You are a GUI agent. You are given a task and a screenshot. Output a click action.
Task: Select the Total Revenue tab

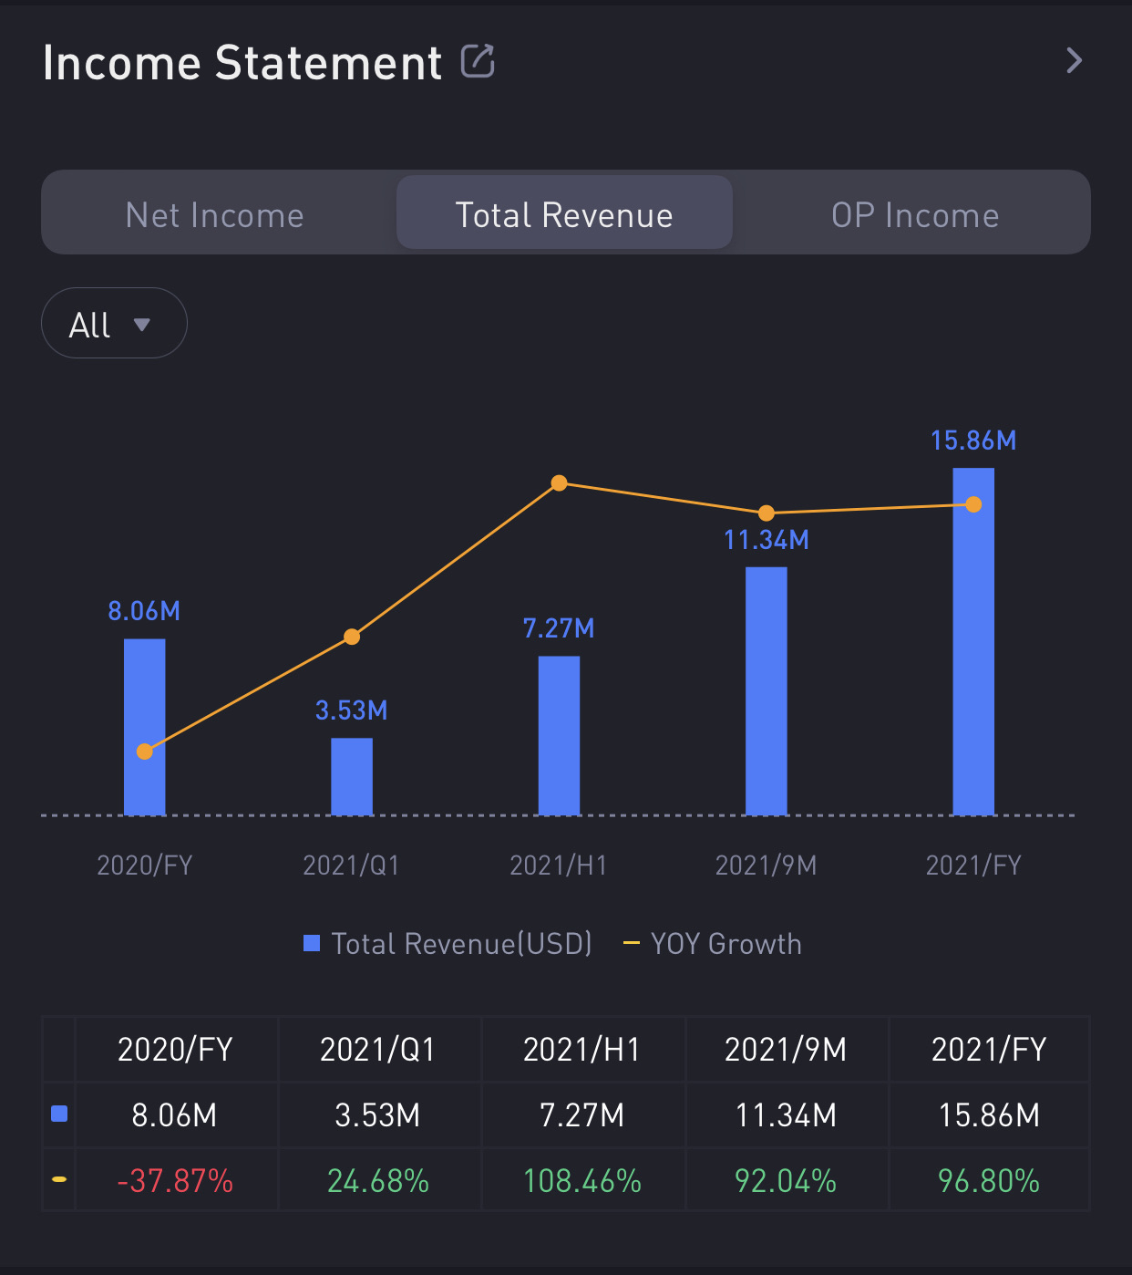pyautogui.click(x=564, y=215)
